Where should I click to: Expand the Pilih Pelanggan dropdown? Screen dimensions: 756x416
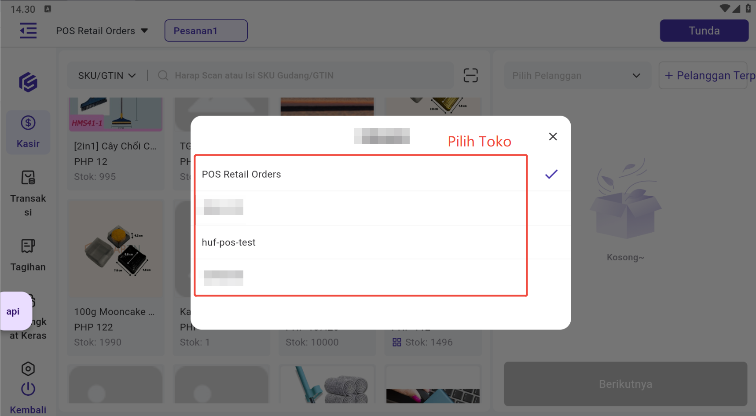576,76
